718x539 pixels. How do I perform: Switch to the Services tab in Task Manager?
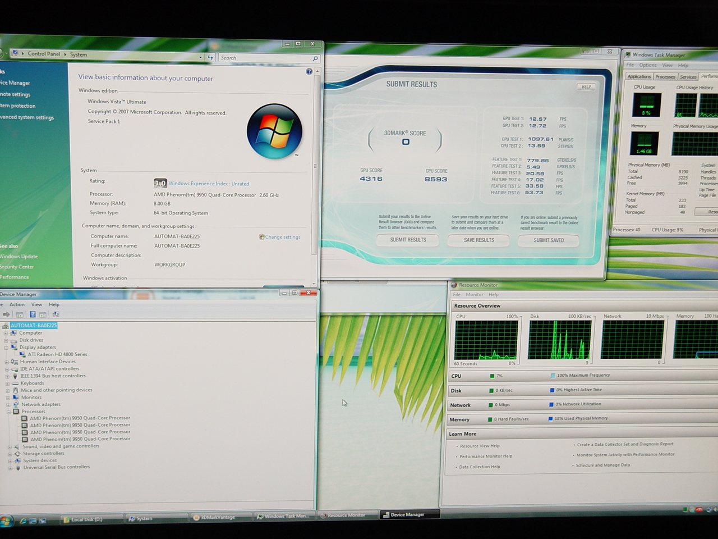click(688, 76)
